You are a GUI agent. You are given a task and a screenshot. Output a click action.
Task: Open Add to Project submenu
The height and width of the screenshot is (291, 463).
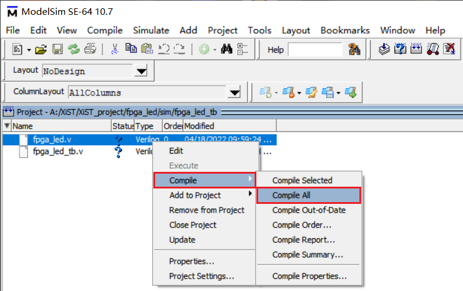(195, 195)
